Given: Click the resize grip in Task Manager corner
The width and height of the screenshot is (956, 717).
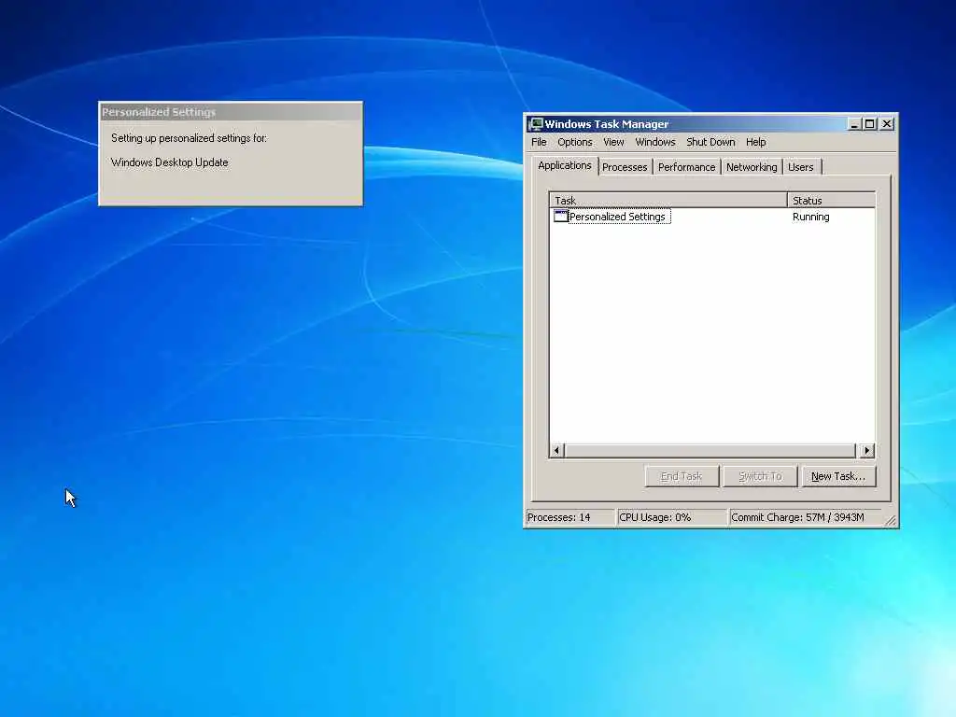Looking at the screenshot, I should click(891, 520).
